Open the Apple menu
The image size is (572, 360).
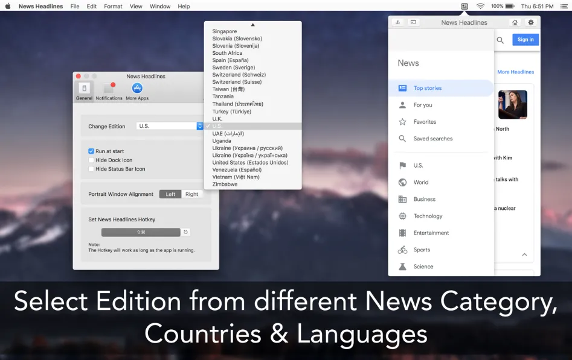pyautogui.click(x=8, y=6)
